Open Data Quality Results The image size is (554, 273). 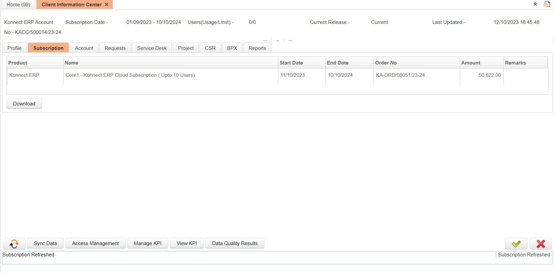(235, 243)
